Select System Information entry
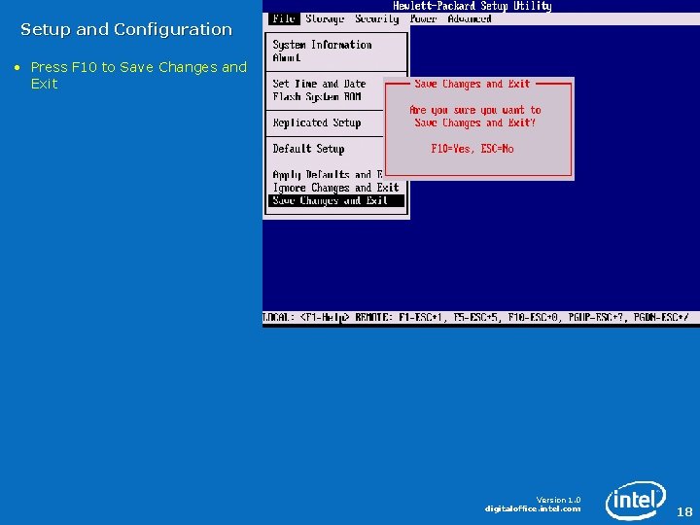 pyautogui.click(x=322, y=45)
